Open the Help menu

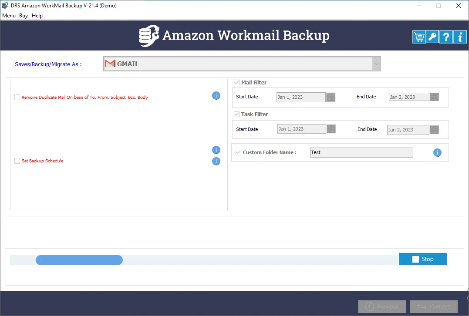click(37, 16)
